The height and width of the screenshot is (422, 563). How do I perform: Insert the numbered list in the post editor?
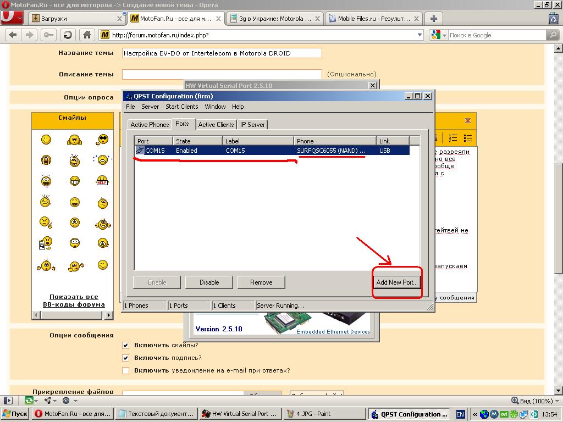[x=453, y=138]
